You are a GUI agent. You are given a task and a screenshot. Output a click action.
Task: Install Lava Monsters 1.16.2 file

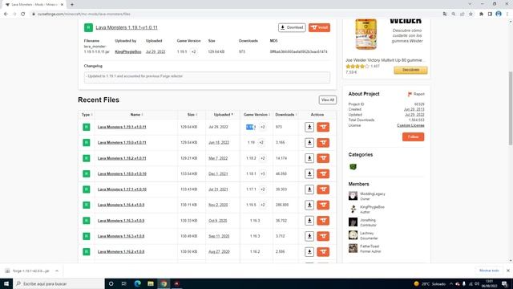click(323, 251)
